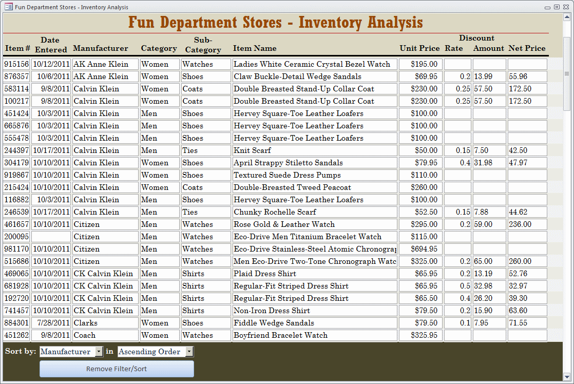Image resolution: width=574 pixels, height=384 pixels.
Task: Select item number 665876
Action: (16, 126)
